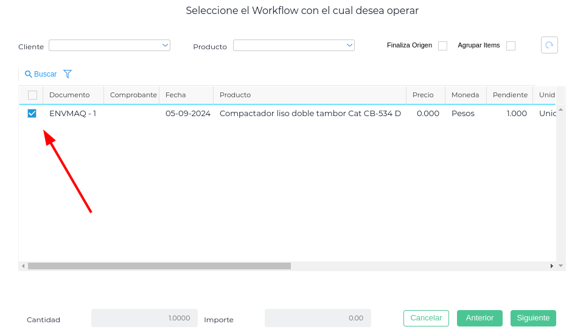Image resolution: width=572 pixels, height=335 pixels.
Task: Click the Buscar magnifier icon
Action: 28,74
